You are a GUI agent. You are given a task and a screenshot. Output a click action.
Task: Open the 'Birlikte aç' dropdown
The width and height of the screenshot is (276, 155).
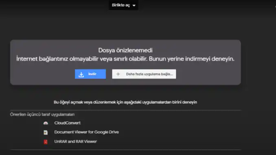click(x=124, y=5)
